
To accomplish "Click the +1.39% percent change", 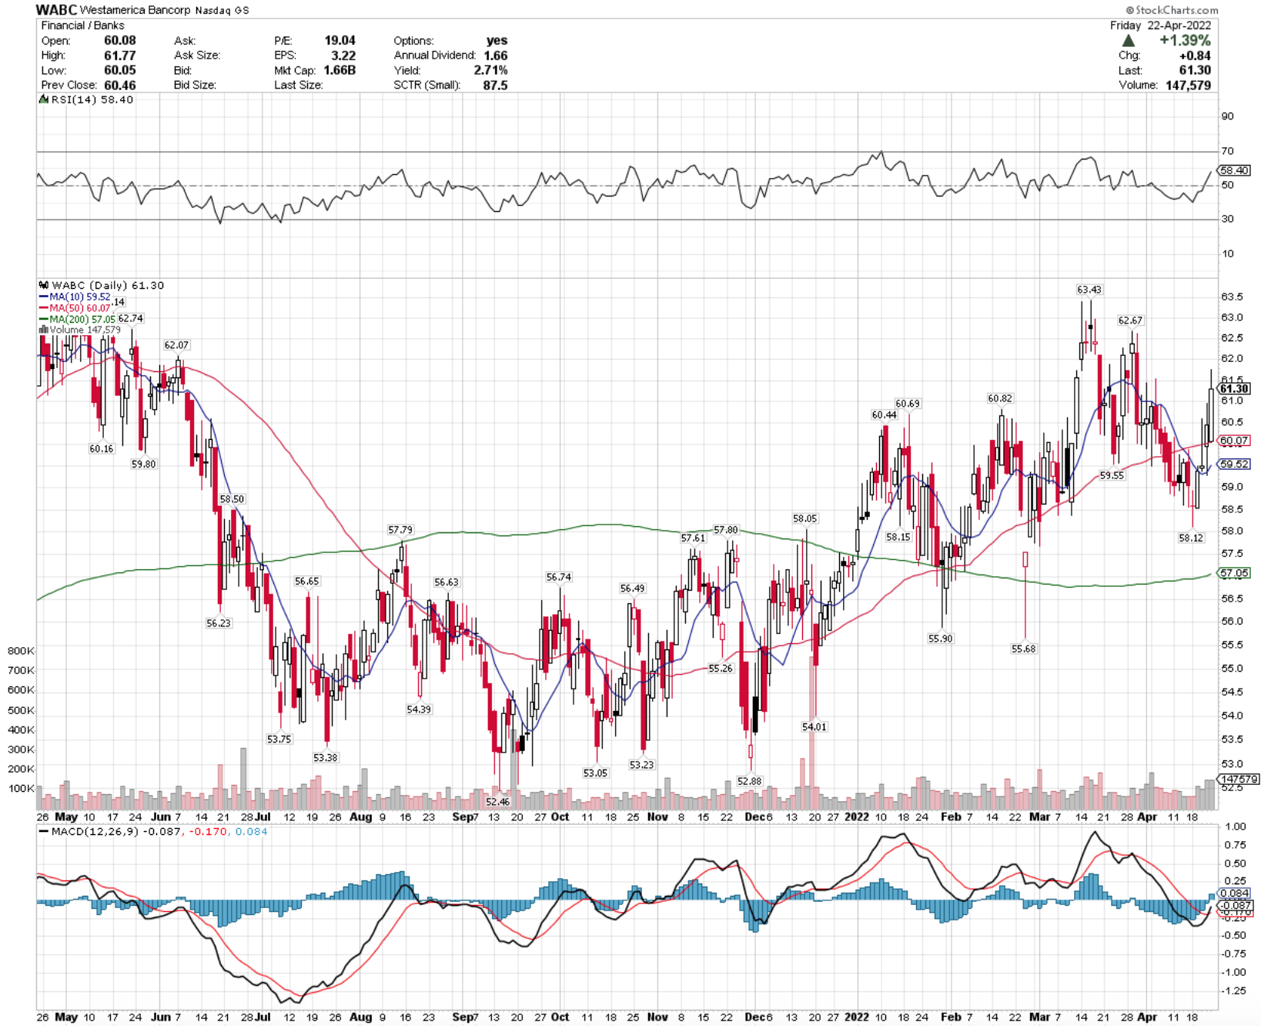I will pos(1185,40).
